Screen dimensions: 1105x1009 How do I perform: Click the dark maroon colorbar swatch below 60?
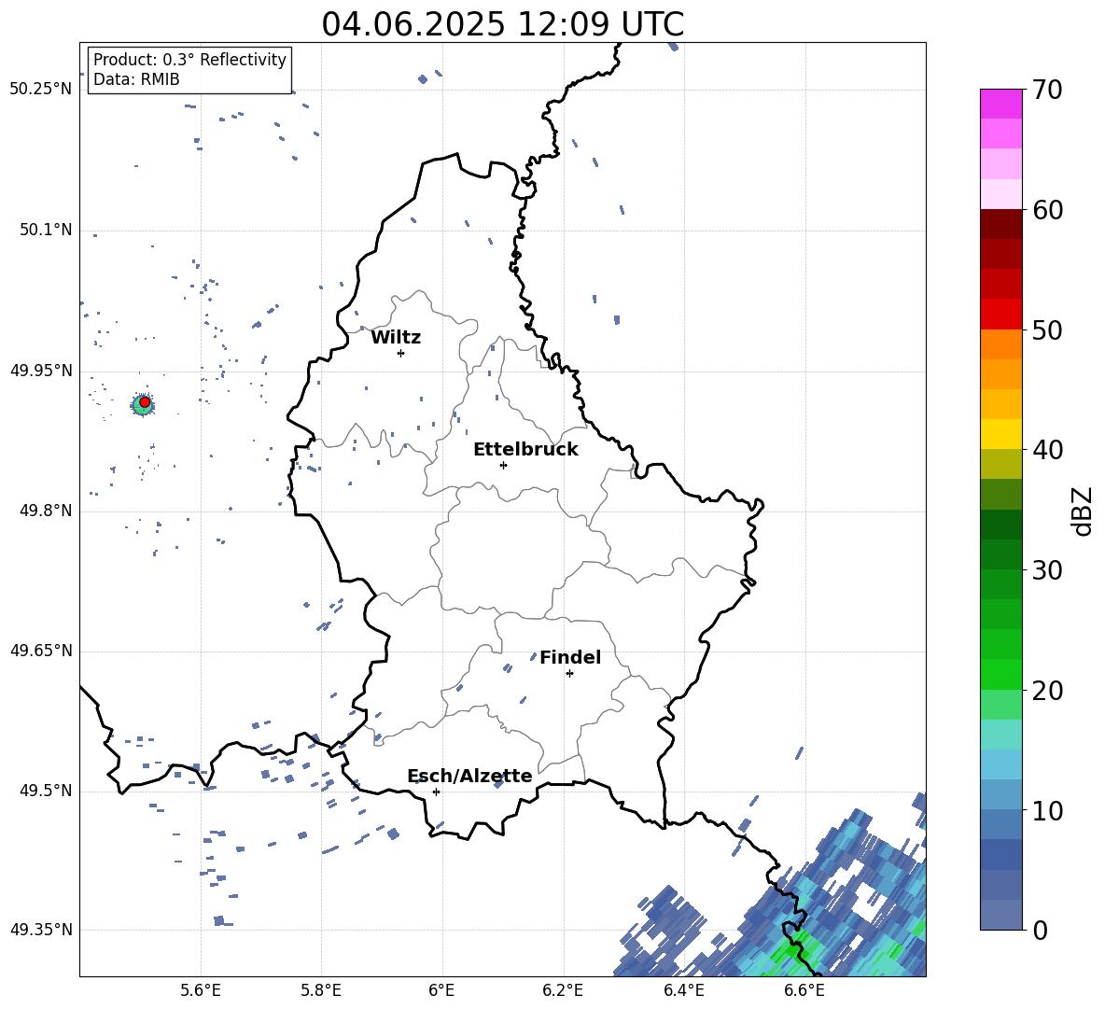(x=1000, y=223)
